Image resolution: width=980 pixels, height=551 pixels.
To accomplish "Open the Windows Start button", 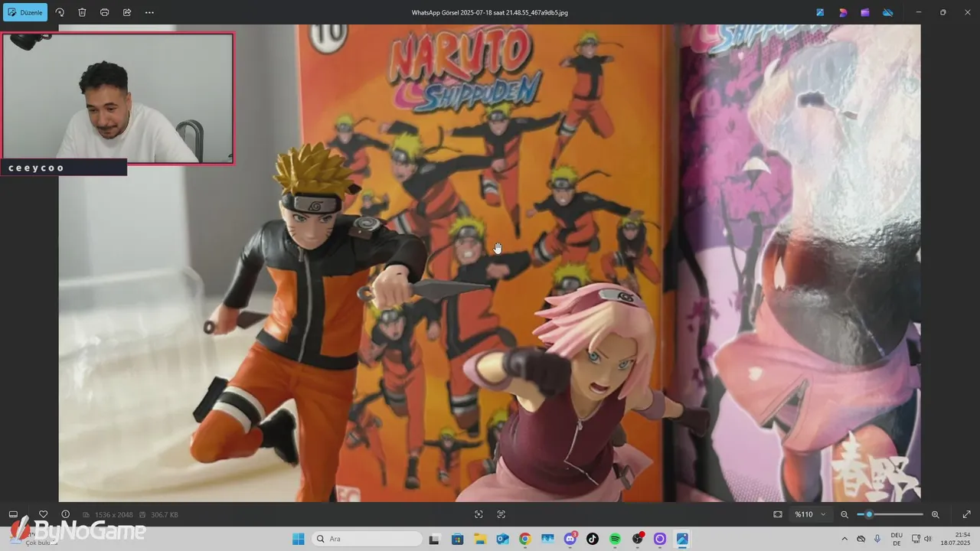I will click(299, 539).
